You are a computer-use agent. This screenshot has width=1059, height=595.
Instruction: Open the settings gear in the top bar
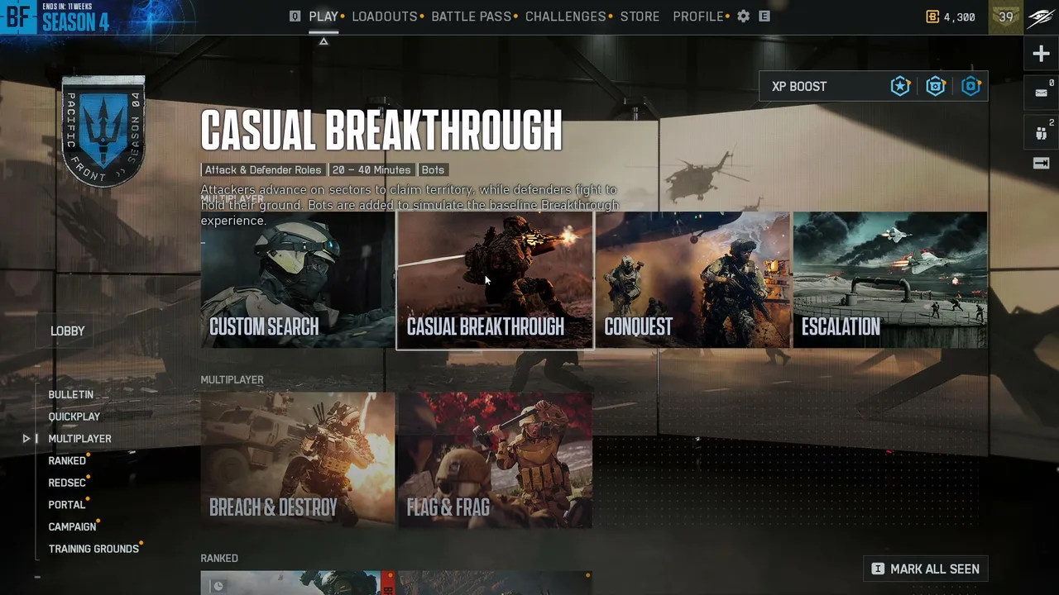pyautogui.click(x=743, y=17)
